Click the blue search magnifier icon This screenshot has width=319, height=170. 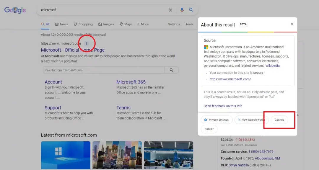click(x=191, y=10)
